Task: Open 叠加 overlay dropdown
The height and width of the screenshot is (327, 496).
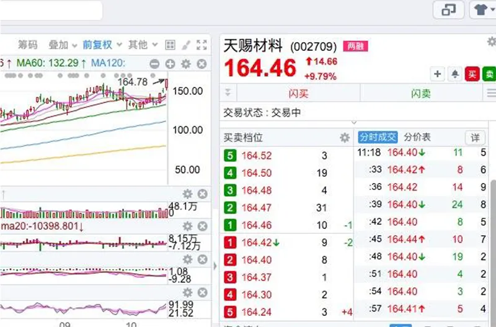Action: coord(63,45)
